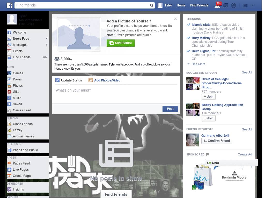265x198 pixels.
Task: Click the News Feed sidebar icon
Action: [x=9, y=39]
